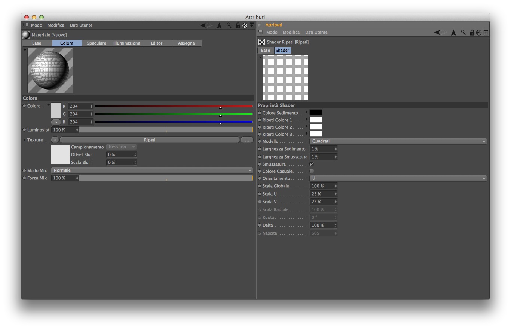This screenshot has height=329, width=511.
Task: Click animation dot beside Forza Mix
Action: (25, 178)
